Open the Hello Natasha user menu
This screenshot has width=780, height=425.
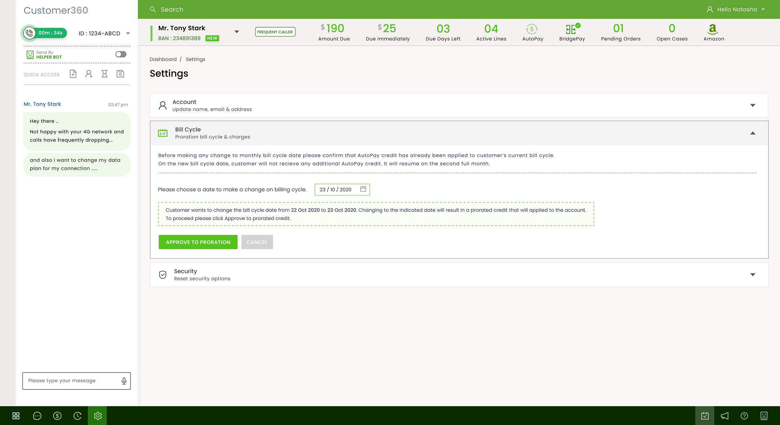click(736, 9)
